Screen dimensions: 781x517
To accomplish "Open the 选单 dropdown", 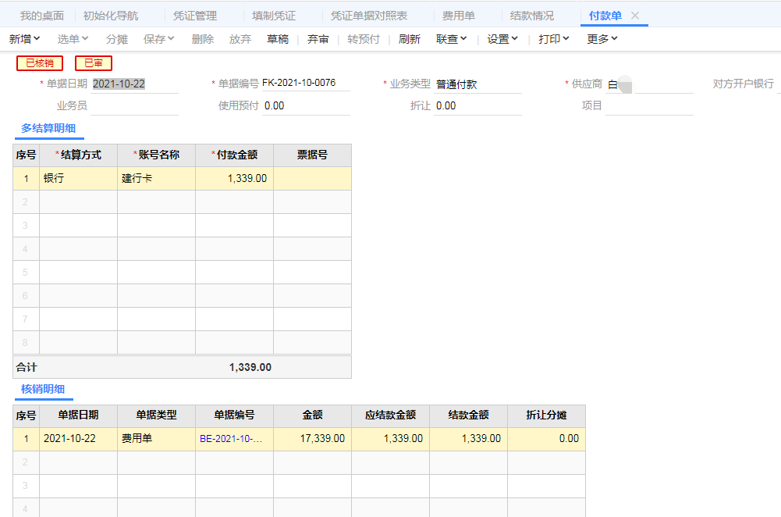I will 73,39.
